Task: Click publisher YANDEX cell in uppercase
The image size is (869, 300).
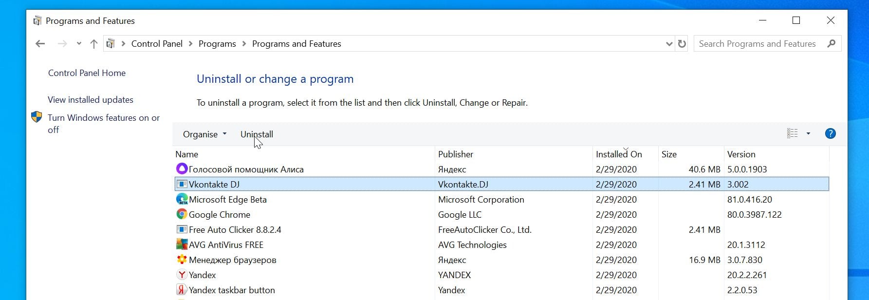Action: [x=454, y=275]
